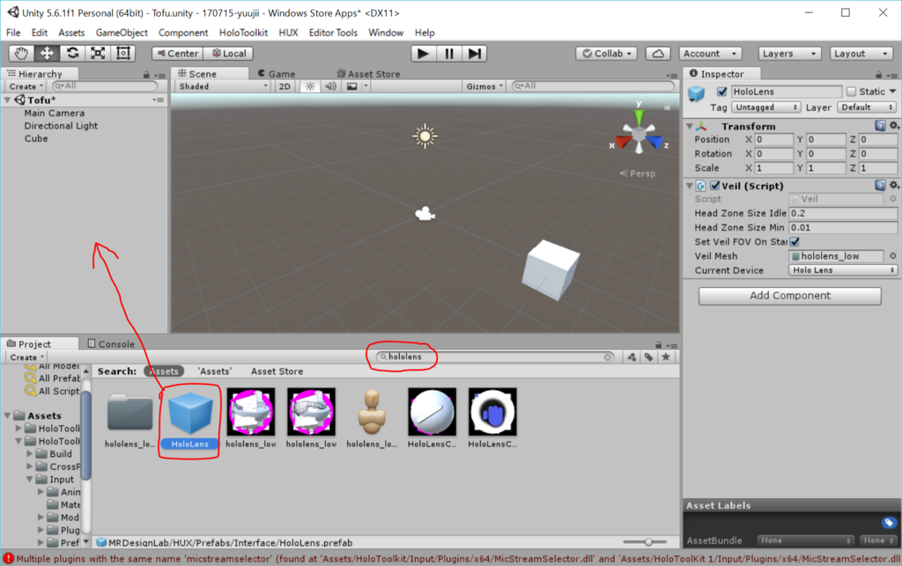Click the favorites star icon
902x566 pixels.
pos(666,357)
